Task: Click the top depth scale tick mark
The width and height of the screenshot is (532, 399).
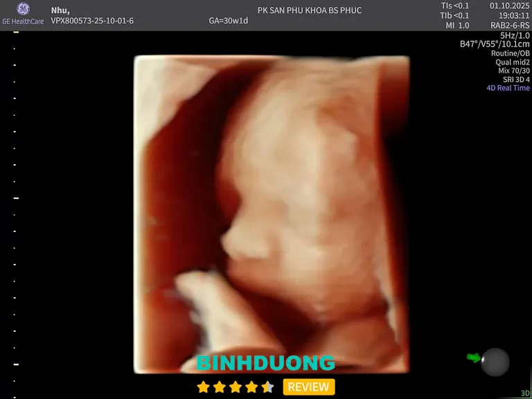Action: (16, 32)
